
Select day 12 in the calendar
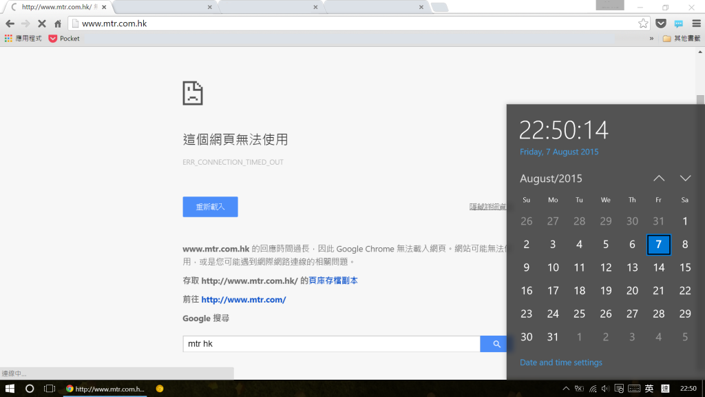click(606, 267)
